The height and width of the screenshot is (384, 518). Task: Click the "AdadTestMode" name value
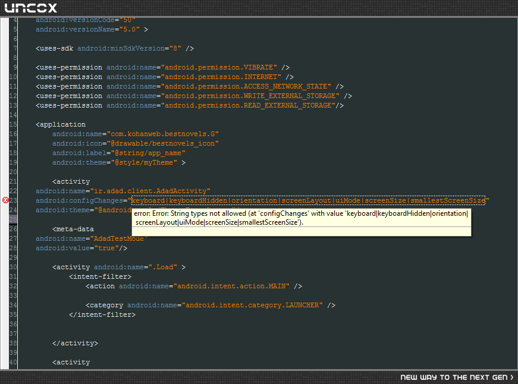118,238
